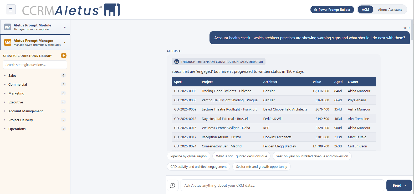Viewport: 414px width, 194px height.
Task: Select What is hot - quoted decisions due
Action: 241,156
